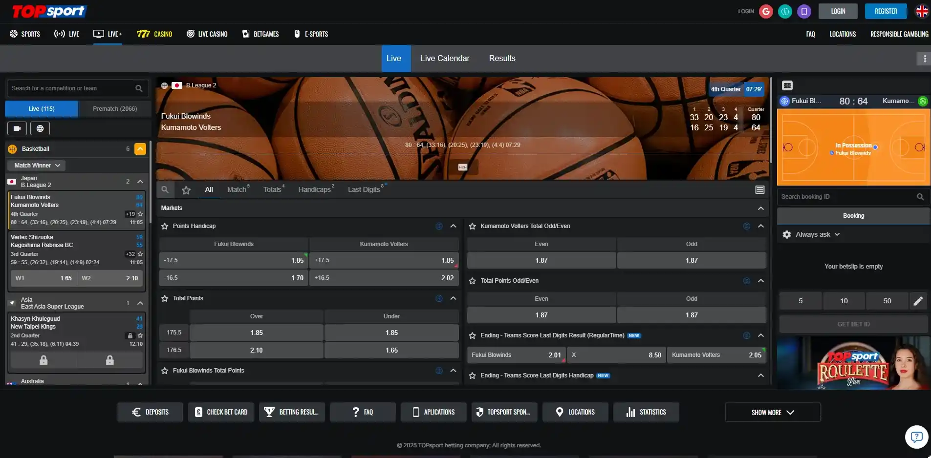The width and height of the screenshot is (931, 458).
Task: Open the H2H statistics icon on banner
Action: click(462, 167)
